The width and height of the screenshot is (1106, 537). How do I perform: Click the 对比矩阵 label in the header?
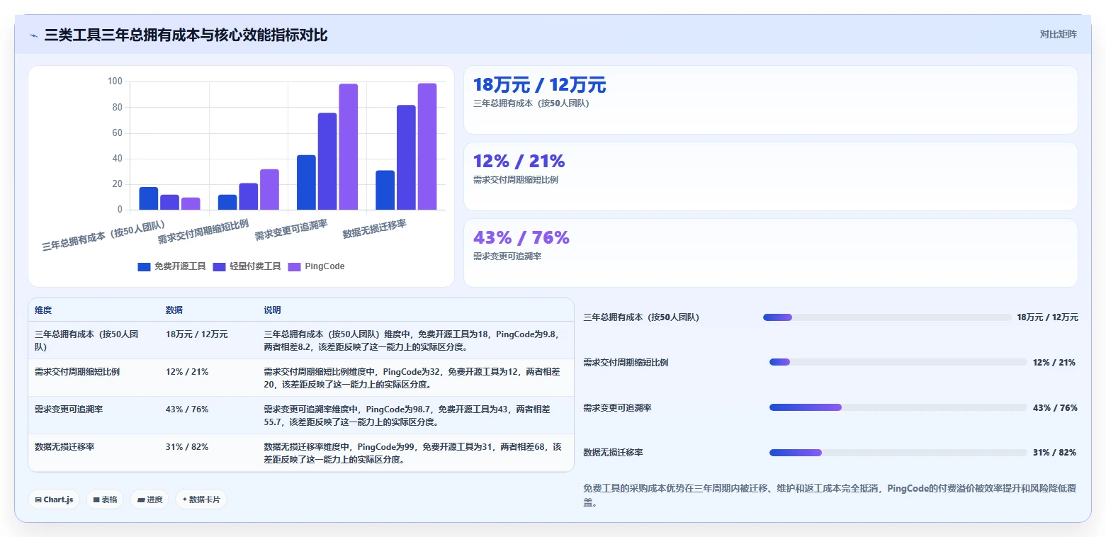pos(1058,35)
